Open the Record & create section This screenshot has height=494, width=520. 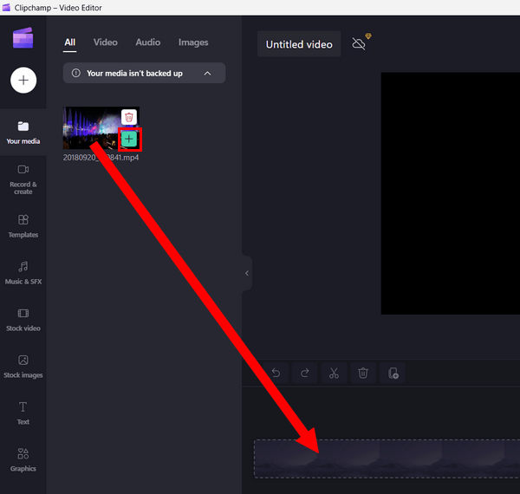23,179
